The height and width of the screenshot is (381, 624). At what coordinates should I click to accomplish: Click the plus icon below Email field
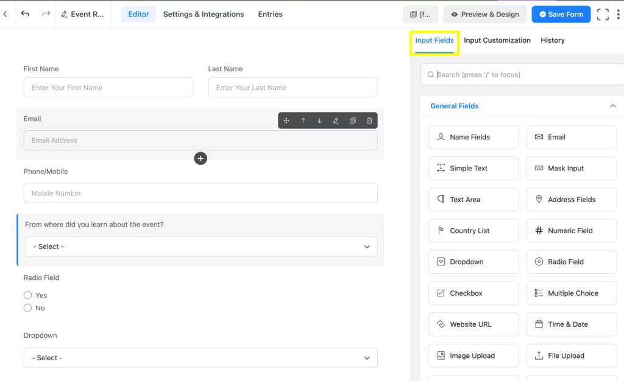pyautogui.click(x=200, y=158)
